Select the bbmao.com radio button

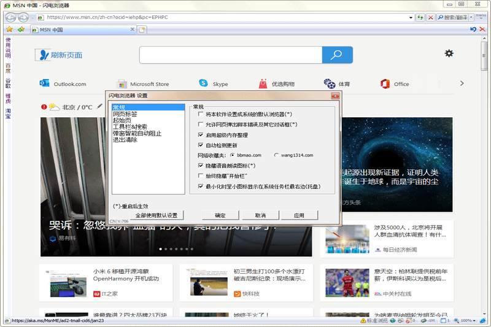[233, 155]
